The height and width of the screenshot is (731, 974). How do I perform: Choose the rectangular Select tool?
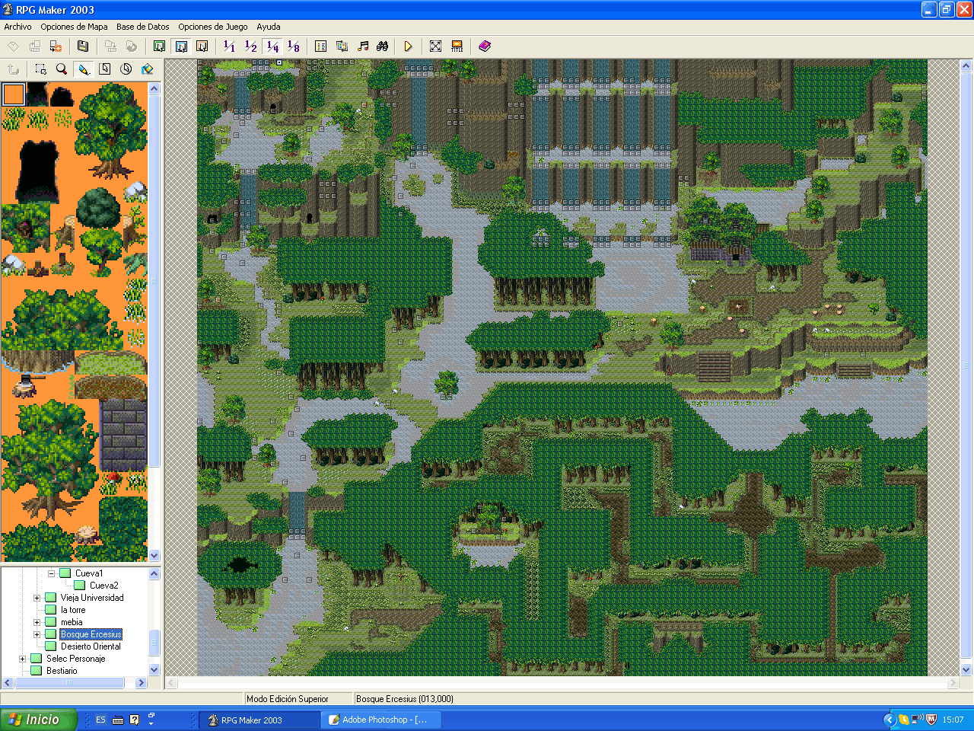[40, 69]
